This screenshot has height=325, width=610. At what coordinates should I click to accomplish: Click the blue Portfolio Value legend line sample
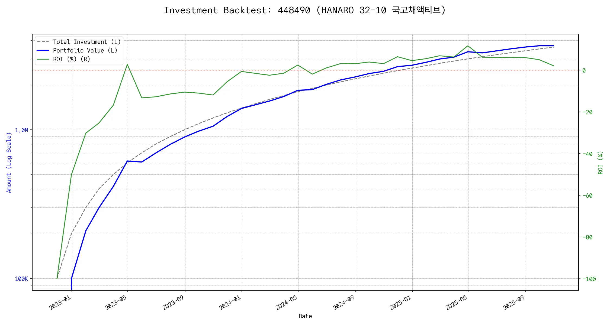(x=43, y=51)
